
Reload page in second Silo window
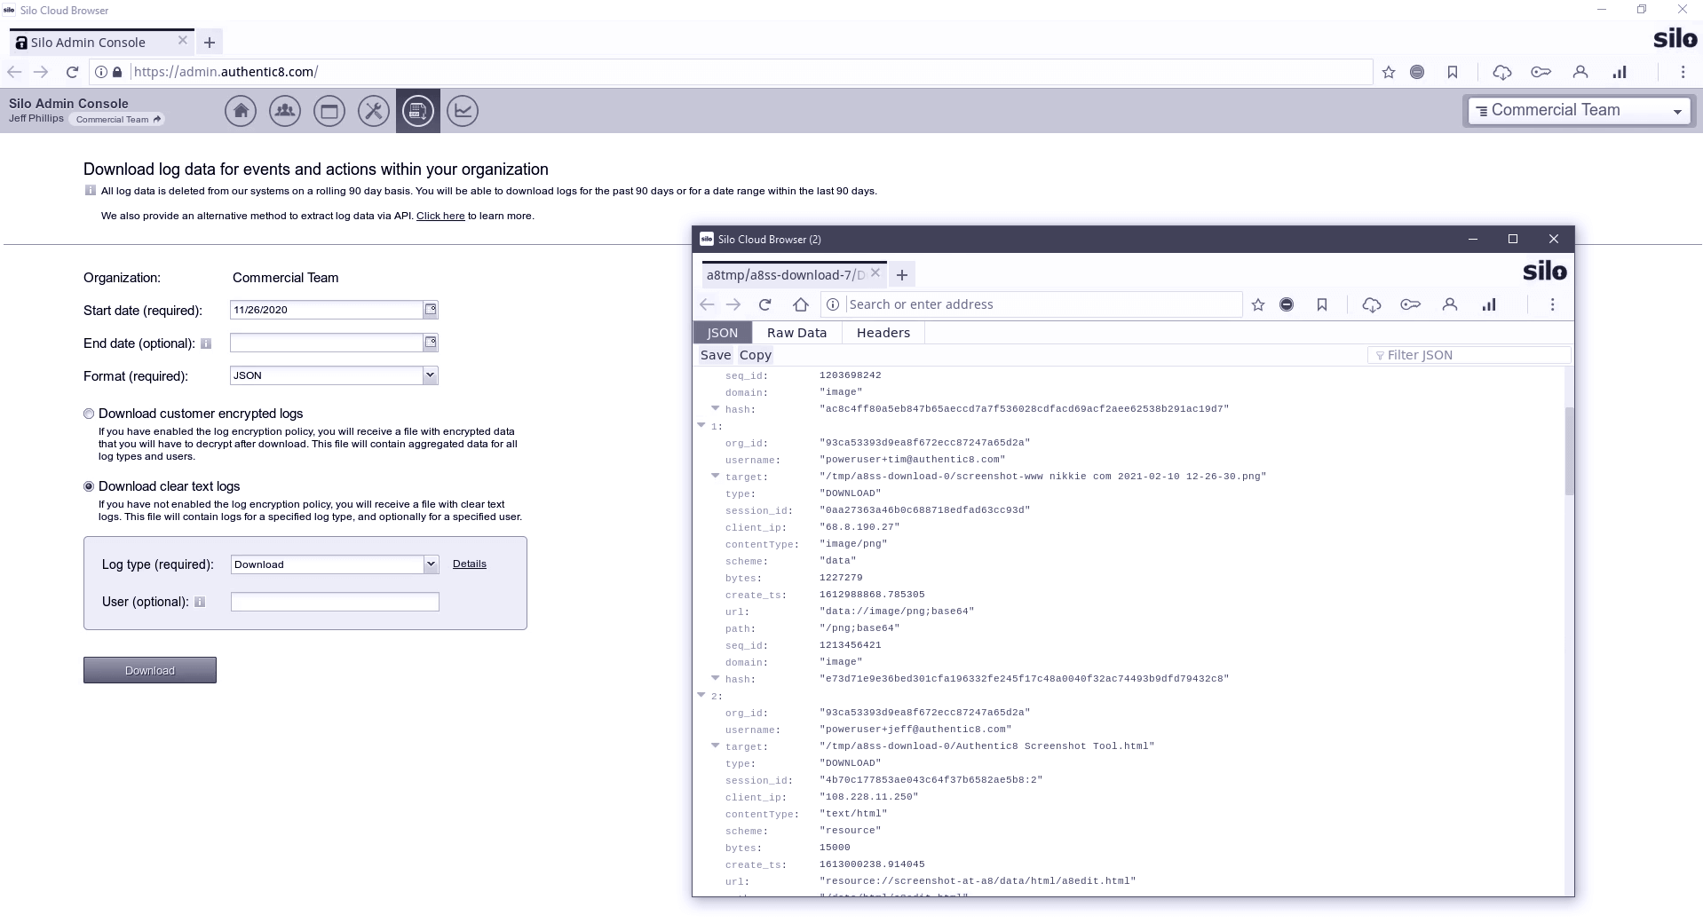pos(765,304)
